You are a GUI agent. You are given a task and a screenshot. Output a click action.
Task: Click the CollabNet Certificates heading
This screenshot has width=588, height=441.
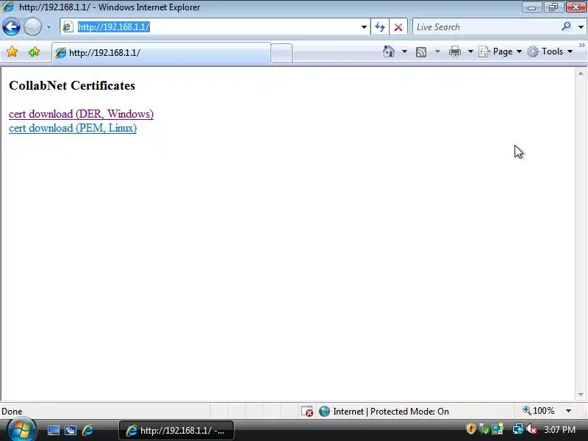[x=72, y=85]
